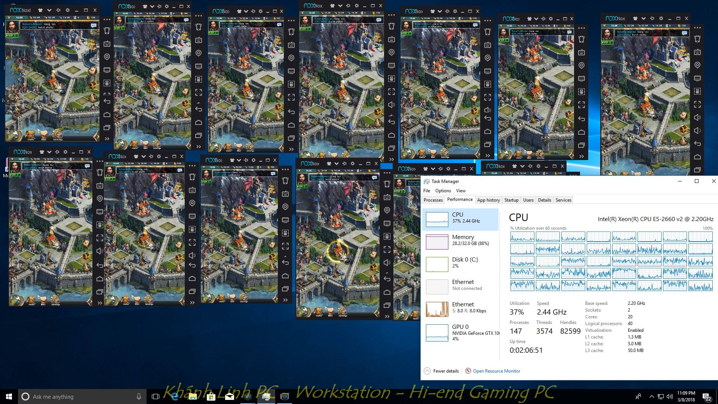Open recent apps icon beside top-right Nox window
Screen dimensions: 718x404
pos(697,170)
